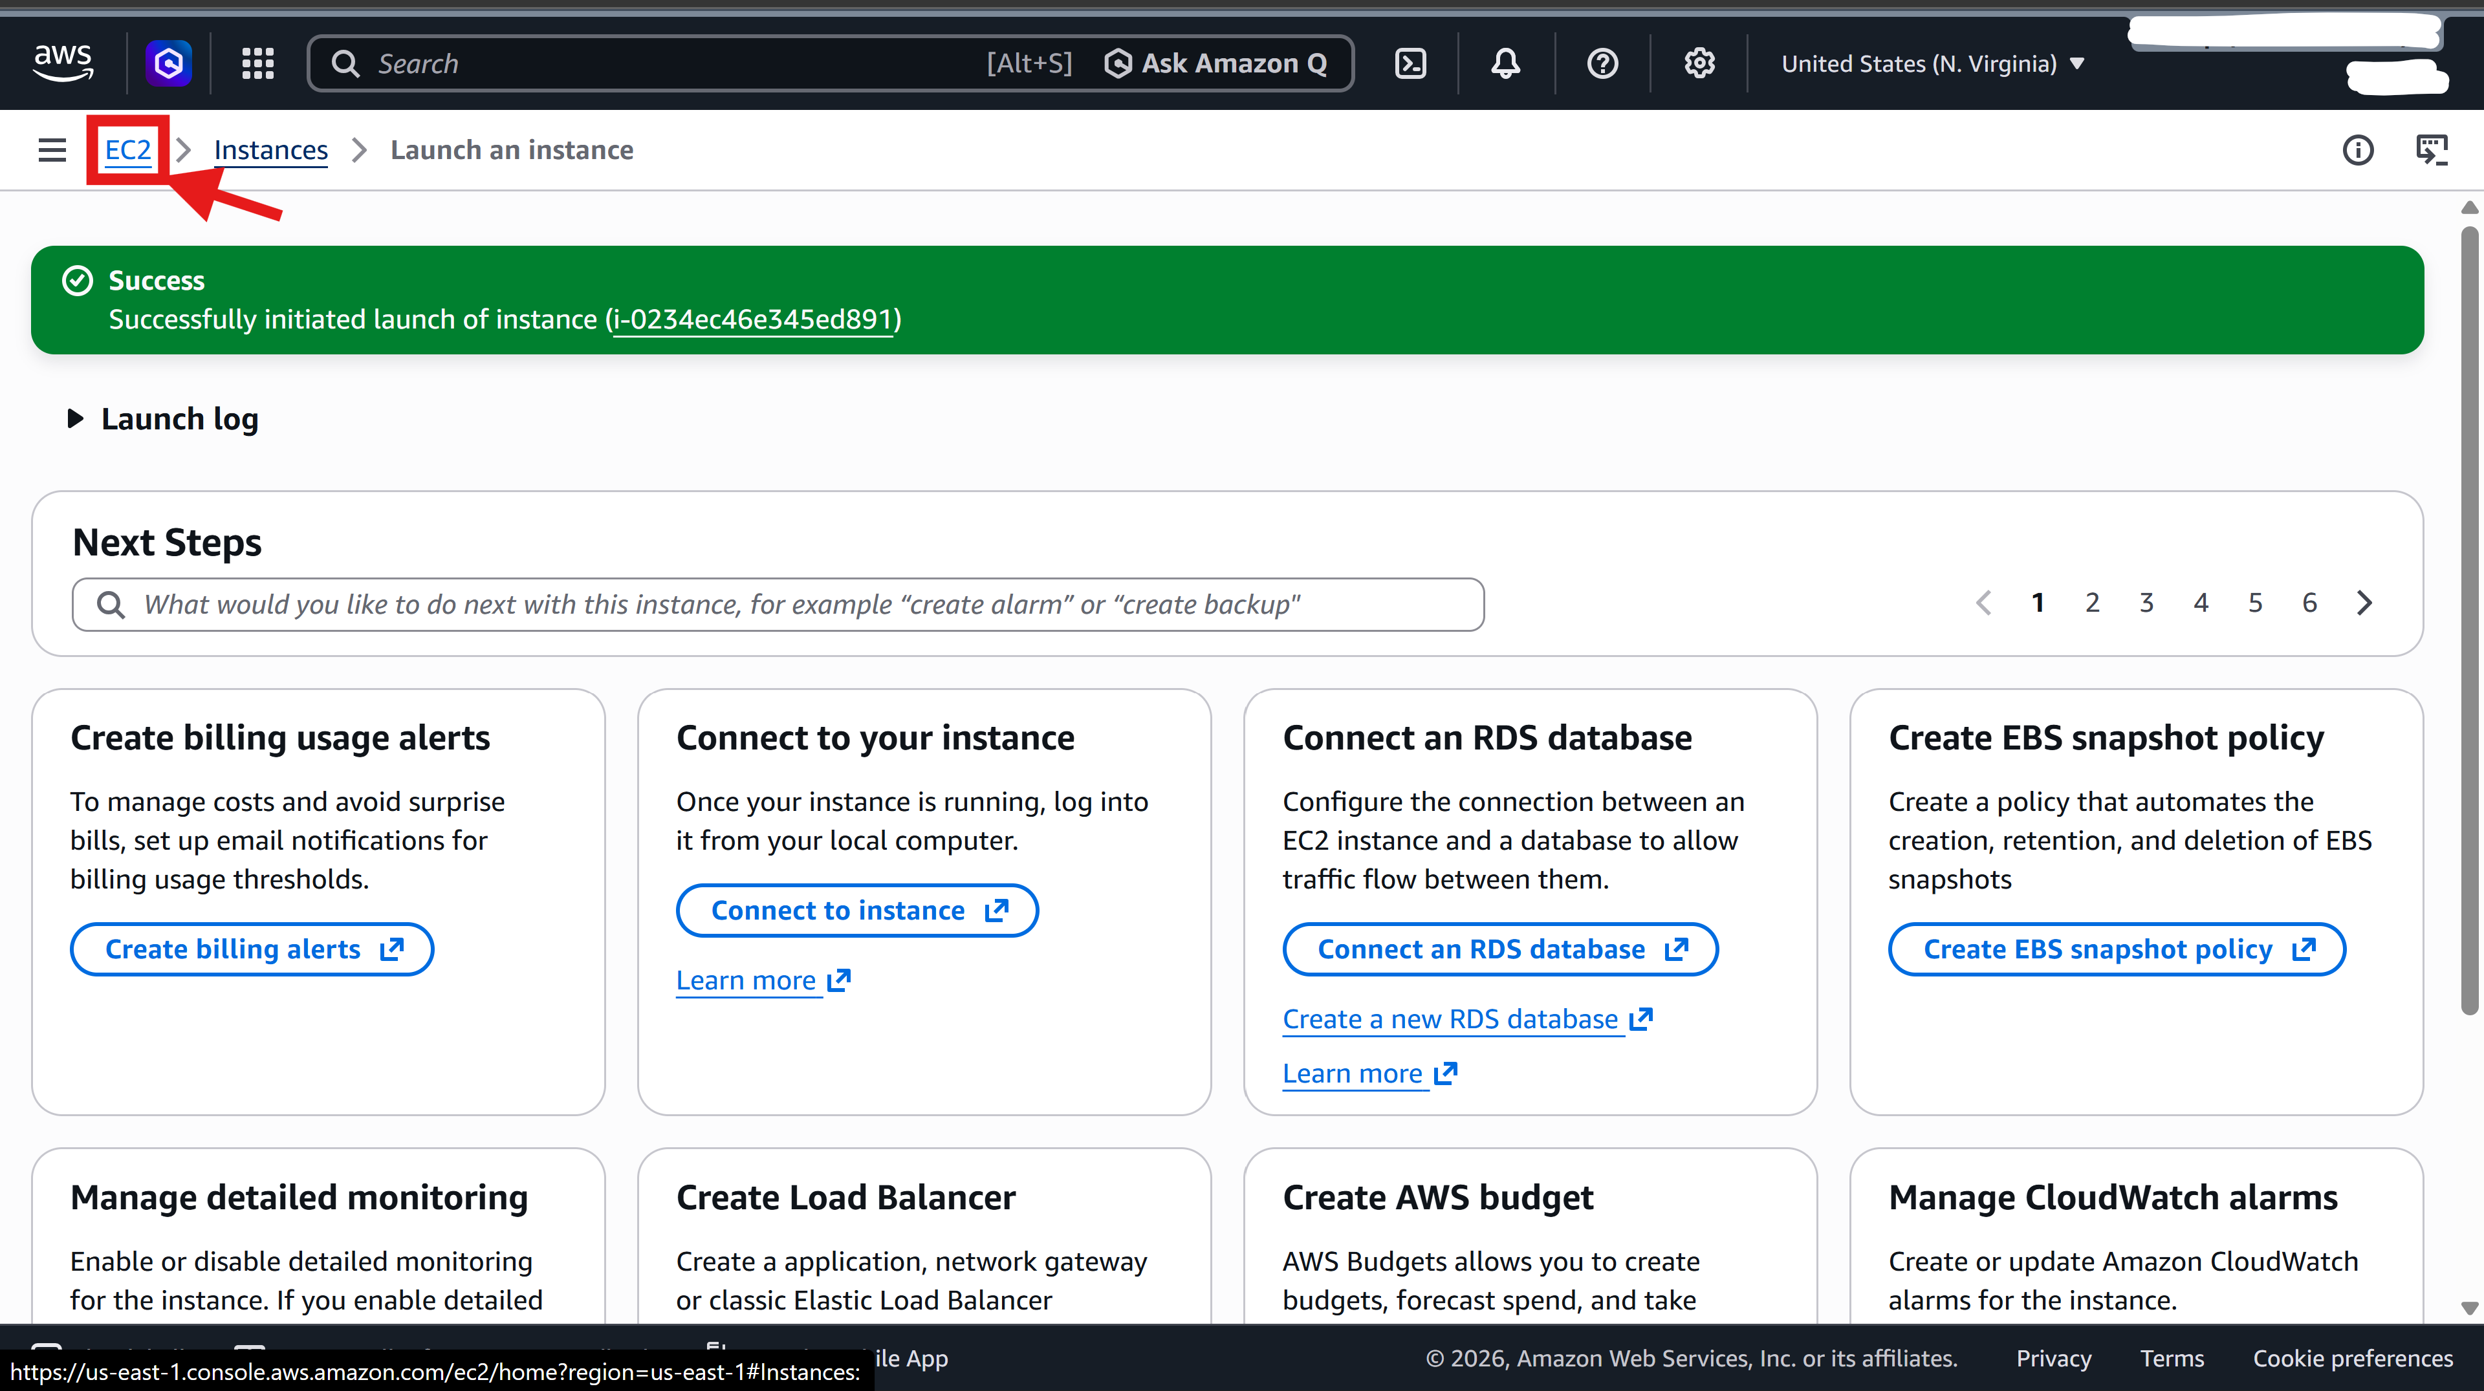Click the Create Load Balancer card heading
This screenshot has height=1391, width=2484.
(x=845, y=1197)
